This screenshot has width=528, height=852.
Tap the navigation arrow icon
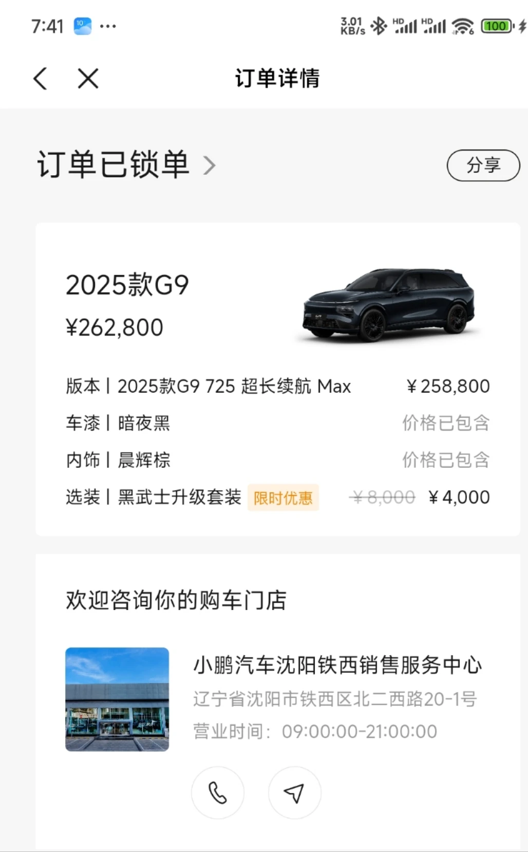tap(294, 793)
